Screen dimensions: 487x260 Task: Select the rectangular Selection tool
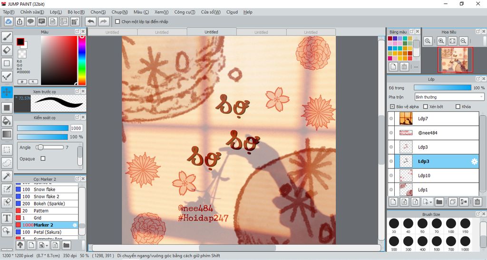point(7,149)
